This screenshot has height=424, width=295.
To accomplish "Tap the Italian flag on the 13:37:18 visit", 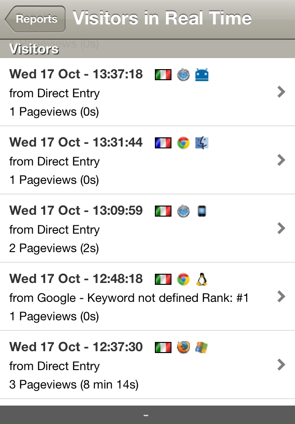I will [x=163, y=75].
